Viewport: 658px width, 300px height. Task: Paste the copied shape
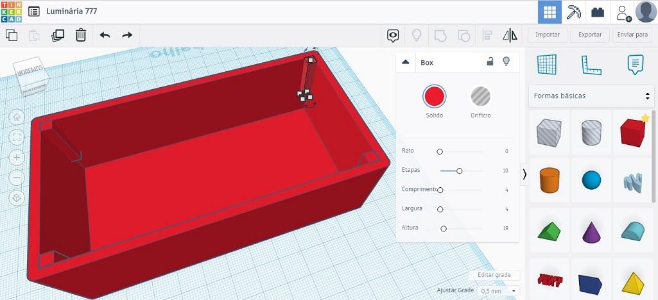34,35
